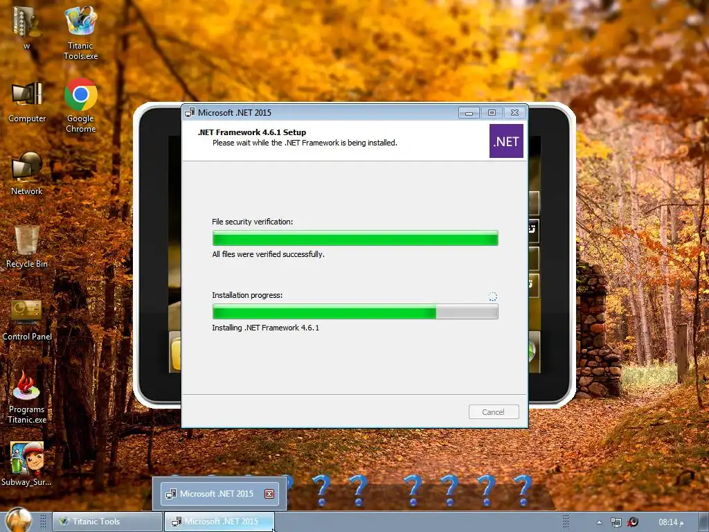Click the File security verification bar
709x532 pixels.
(355, 238)
